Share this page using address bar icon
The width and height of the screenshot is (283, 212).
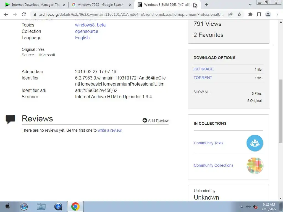(x=230, y=14)
